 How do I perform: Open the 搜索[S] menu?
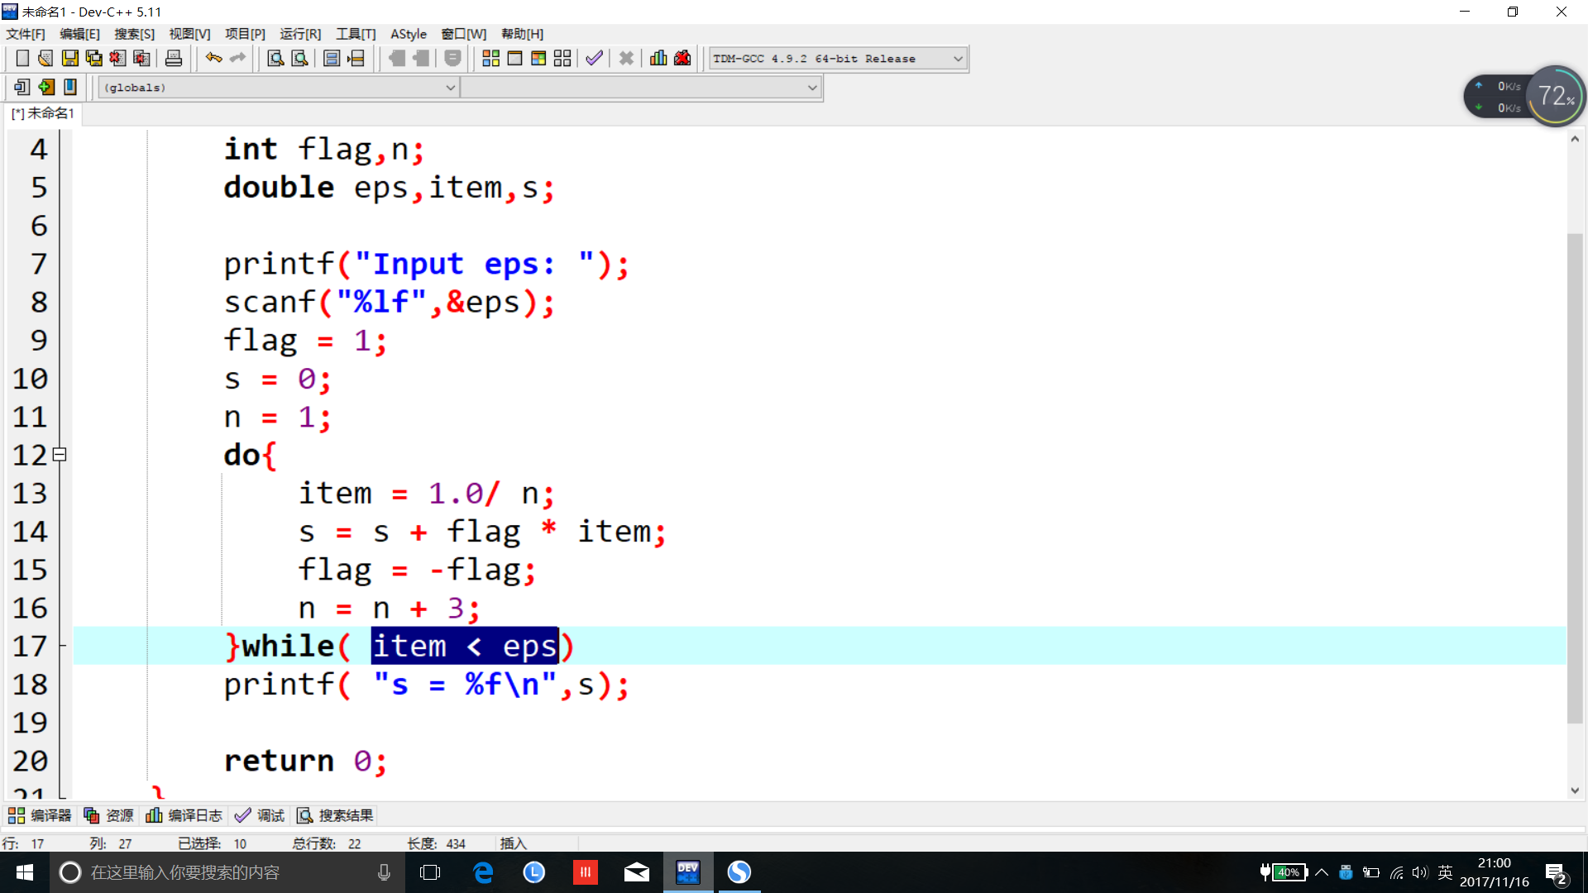coord(135,34)
